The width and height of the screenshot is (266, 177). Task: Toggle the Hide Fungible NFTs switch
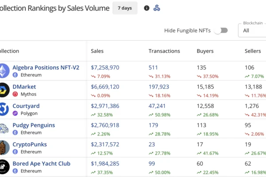[220, 31]
